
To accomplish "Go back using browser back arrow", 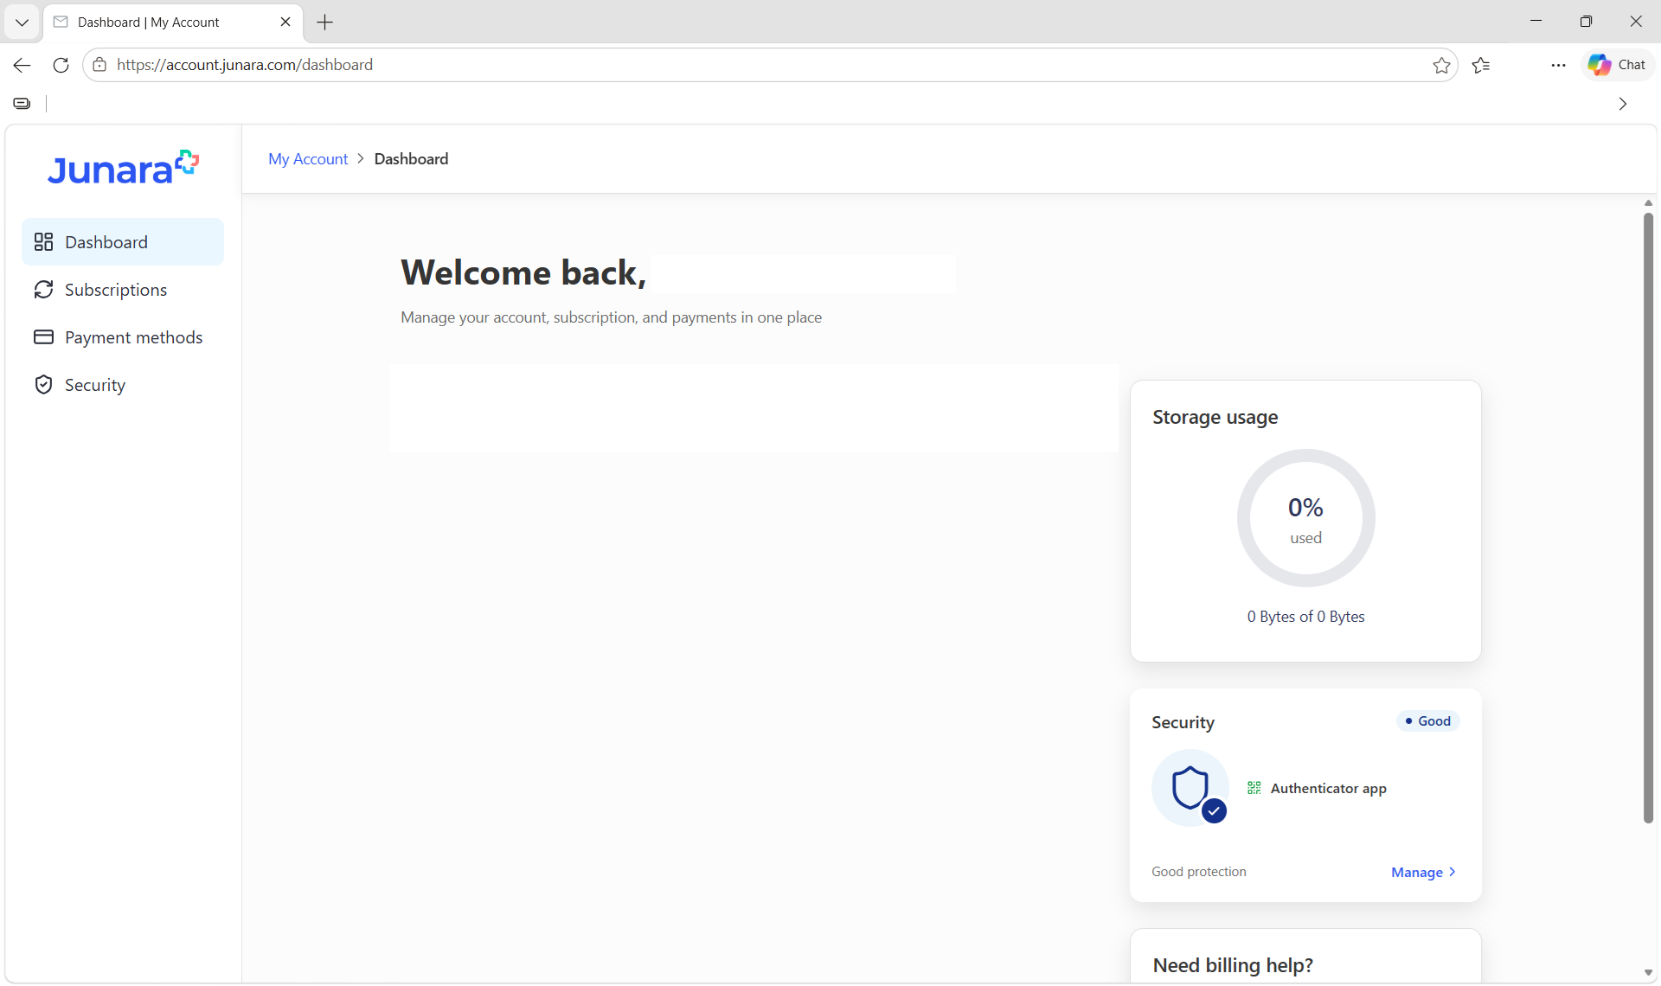I will click(22, 65).
